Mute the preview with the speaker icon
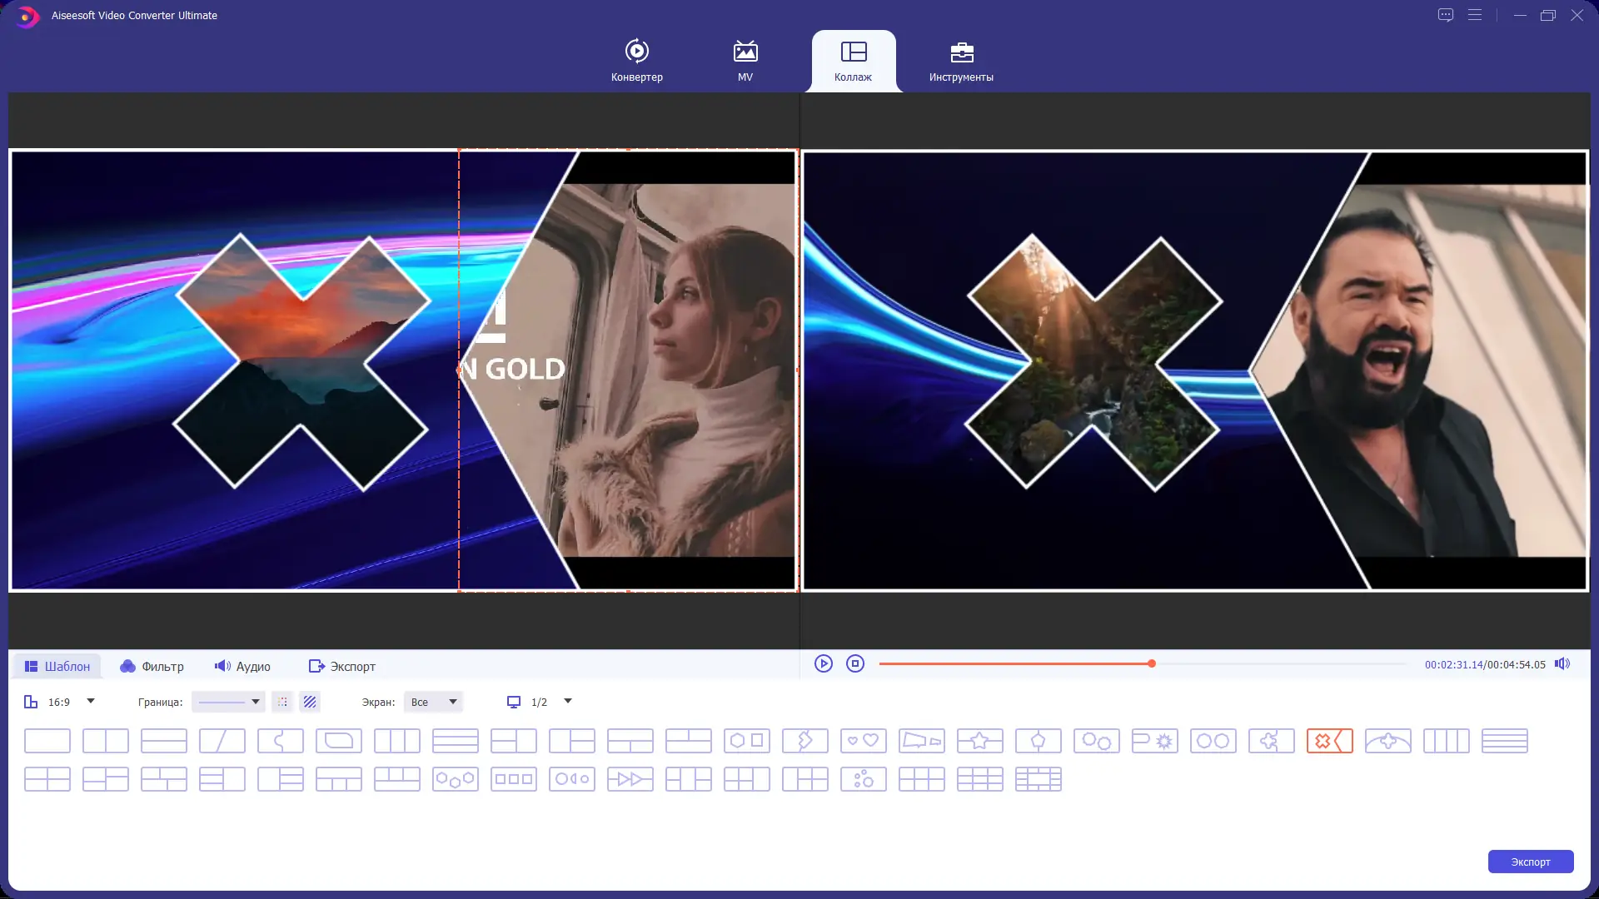 click(x=1562, y=663)
